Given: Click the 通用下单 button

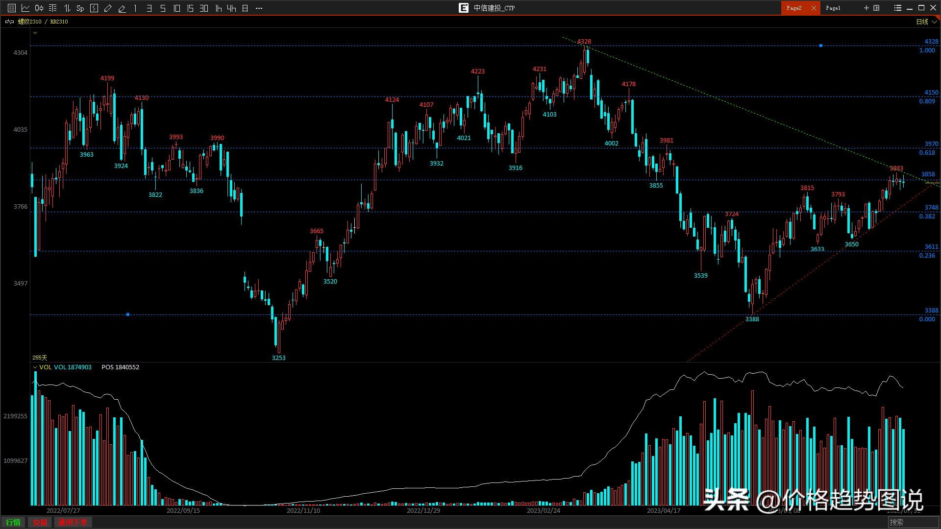Looking at the screenshot, I should 73,523.
